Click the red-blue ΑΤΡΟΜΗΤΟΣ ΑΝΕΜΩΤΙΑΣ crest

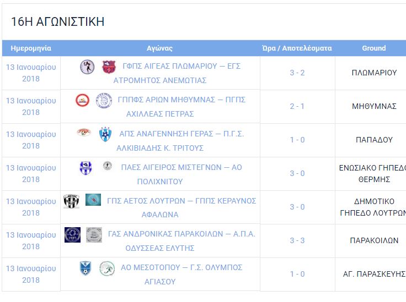(x=109, y=67)
